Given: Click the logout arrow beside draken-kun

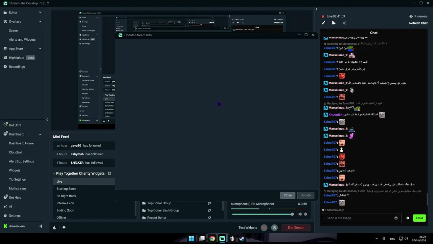Looking at the screenshot, I should [40, 226].
